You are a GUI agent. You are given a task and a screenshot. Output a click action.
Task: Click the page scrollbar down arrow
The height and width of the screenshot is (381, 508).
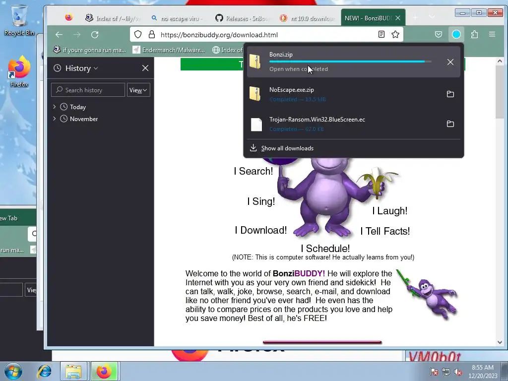500,342
